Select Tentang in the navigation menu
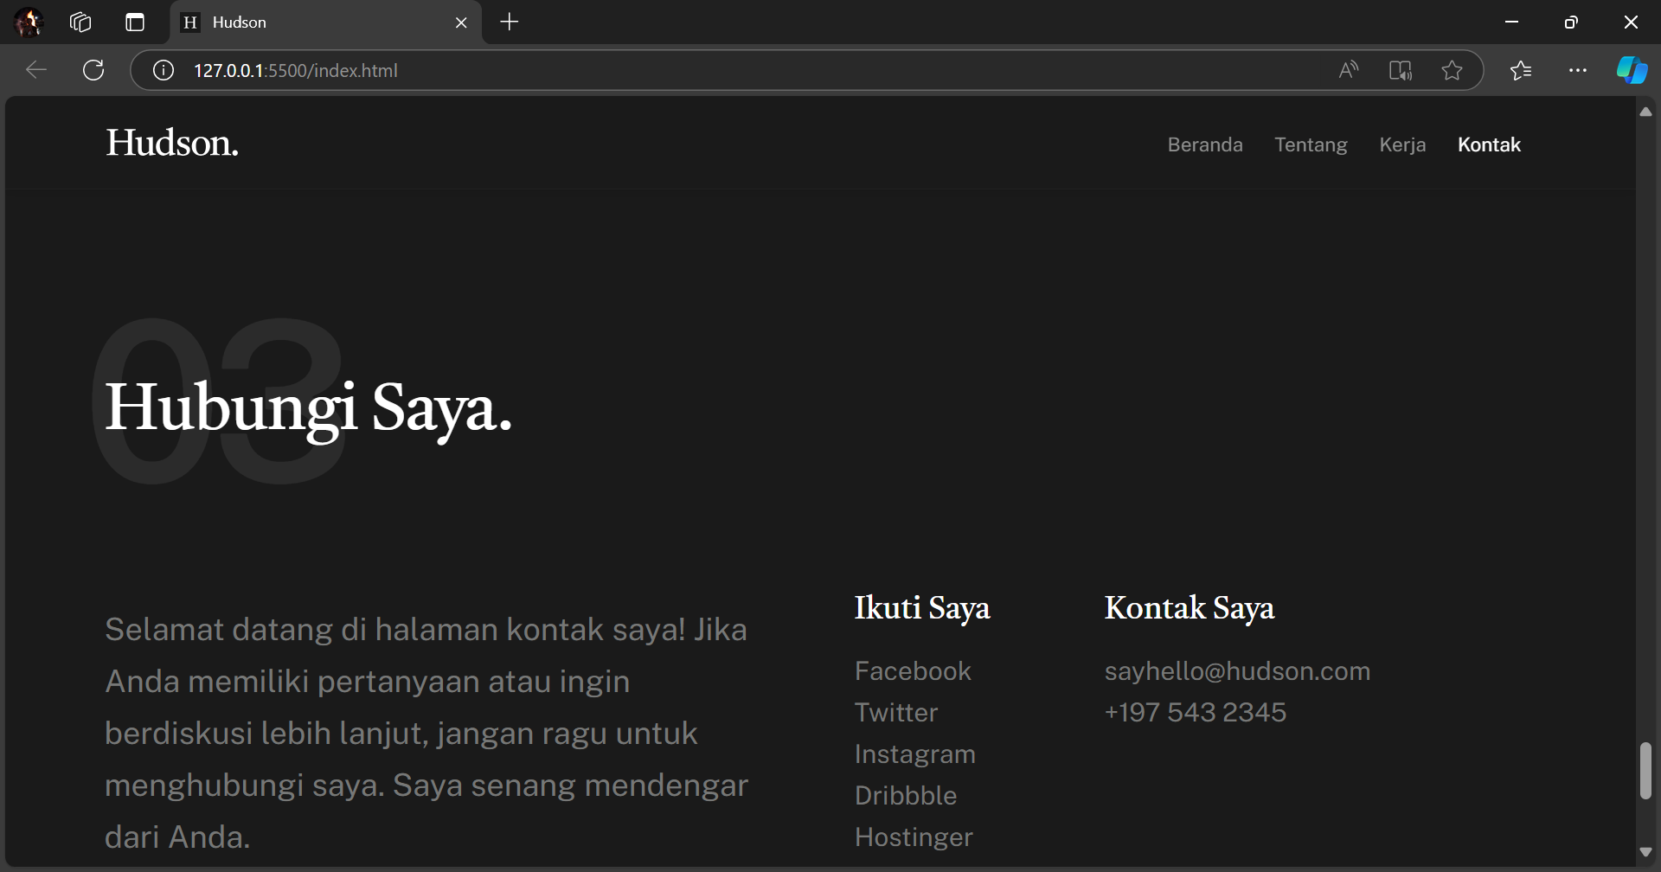Viewport: 1661px width, 872px height. click(x=1311, y=144)
